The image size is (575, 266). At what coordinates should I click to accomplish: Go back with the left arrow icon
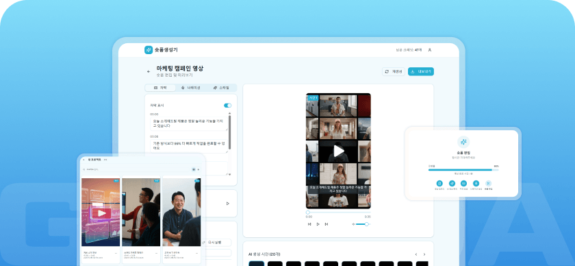pyautogui.click(x=149, y=72)
